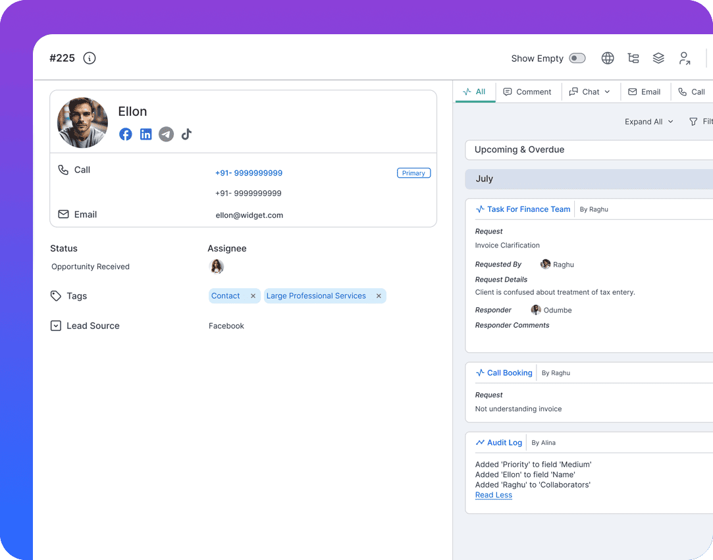
Task: Switch to the Call tab
Action: [692, 92]
